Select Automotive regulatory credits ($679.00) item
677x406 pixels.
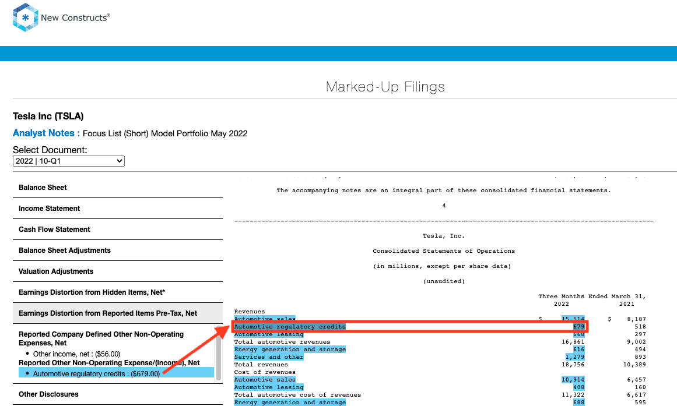(x=116, y=373)
